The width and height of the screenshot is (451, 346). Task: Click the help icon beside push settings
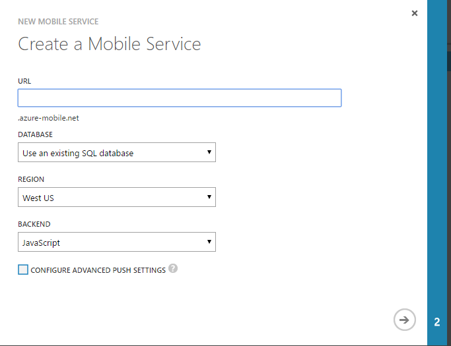tap(173, 269)
